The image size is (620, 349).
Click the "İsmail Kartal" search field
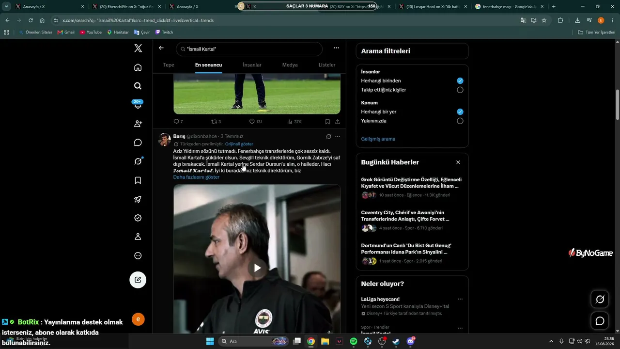(249, 49)
